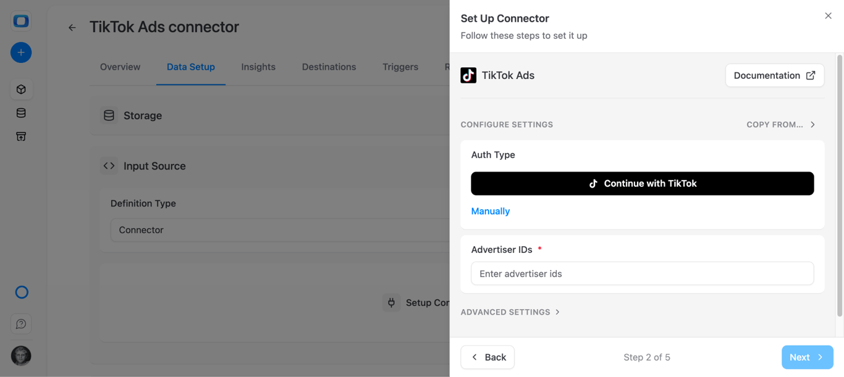Viewport: 844px width, 377px height.
Task: Click the Step 2 of 5 indicator
Action: [x=647, y=357]
